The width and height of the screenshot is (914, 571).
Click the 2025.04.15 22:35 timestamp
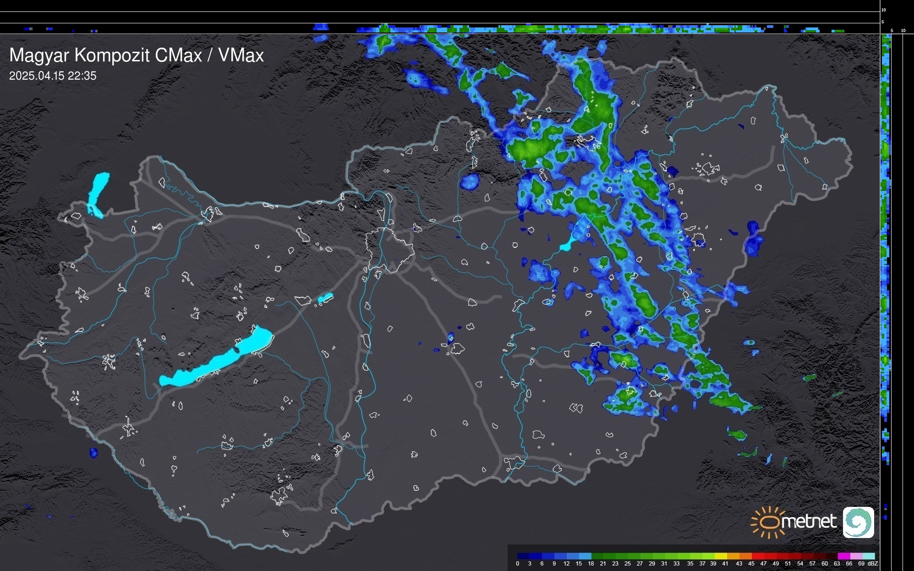pos(53,76)
